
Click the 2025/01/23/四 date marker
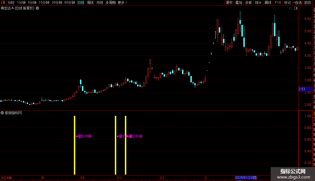pos(246,178)
